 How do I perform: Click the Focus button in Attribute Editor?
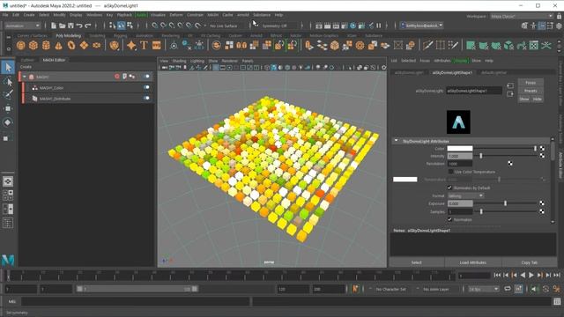coord(531,83)
